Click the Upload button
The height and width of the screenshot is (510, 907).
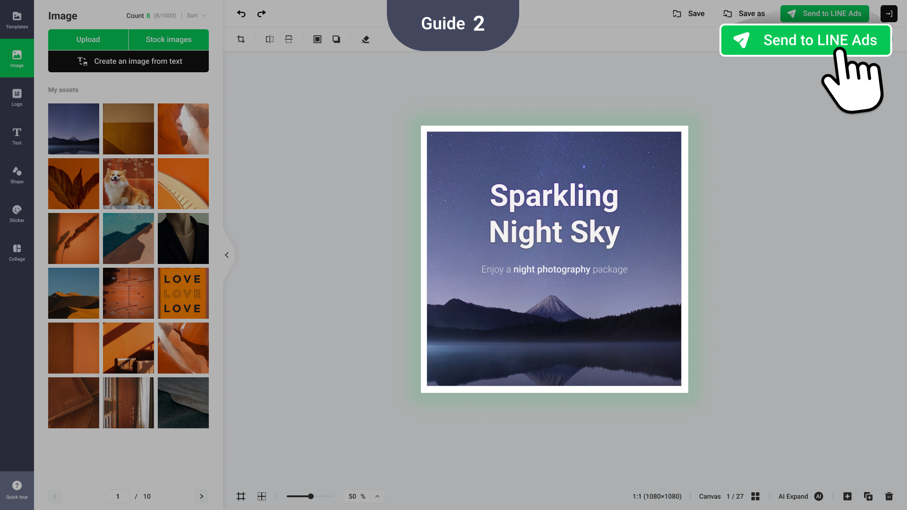point(88,40)
